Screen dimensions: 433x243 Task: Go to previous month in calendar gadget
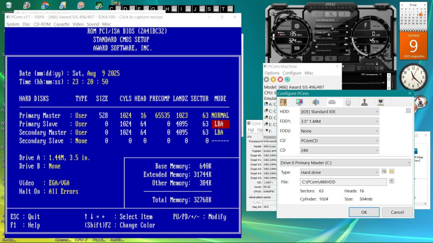click(403, 5)
